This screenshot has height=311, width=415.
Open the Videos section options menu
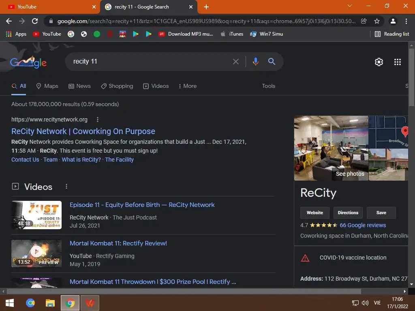coord(66,186)
